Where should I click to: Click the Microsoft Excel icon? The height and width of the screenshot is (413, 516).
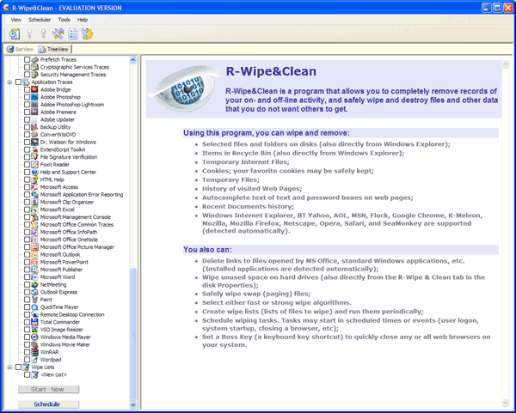34,210
